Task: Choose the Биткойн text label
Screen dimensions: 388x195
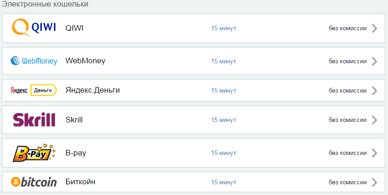Action: [81, 182]
